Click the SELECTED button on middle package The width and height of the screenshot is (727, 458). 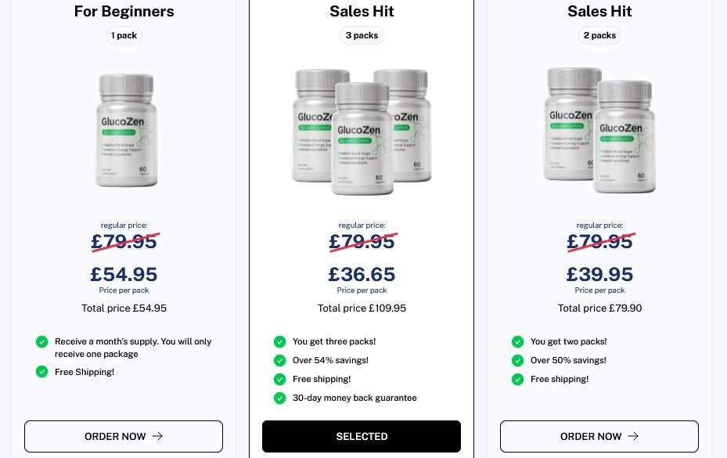tap(362, 436)
